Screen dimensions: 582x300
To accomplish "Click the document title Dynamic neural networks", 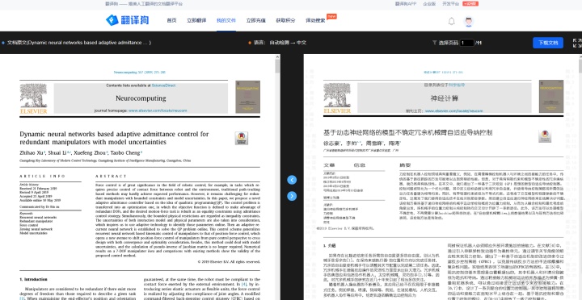I will point(78,43).
